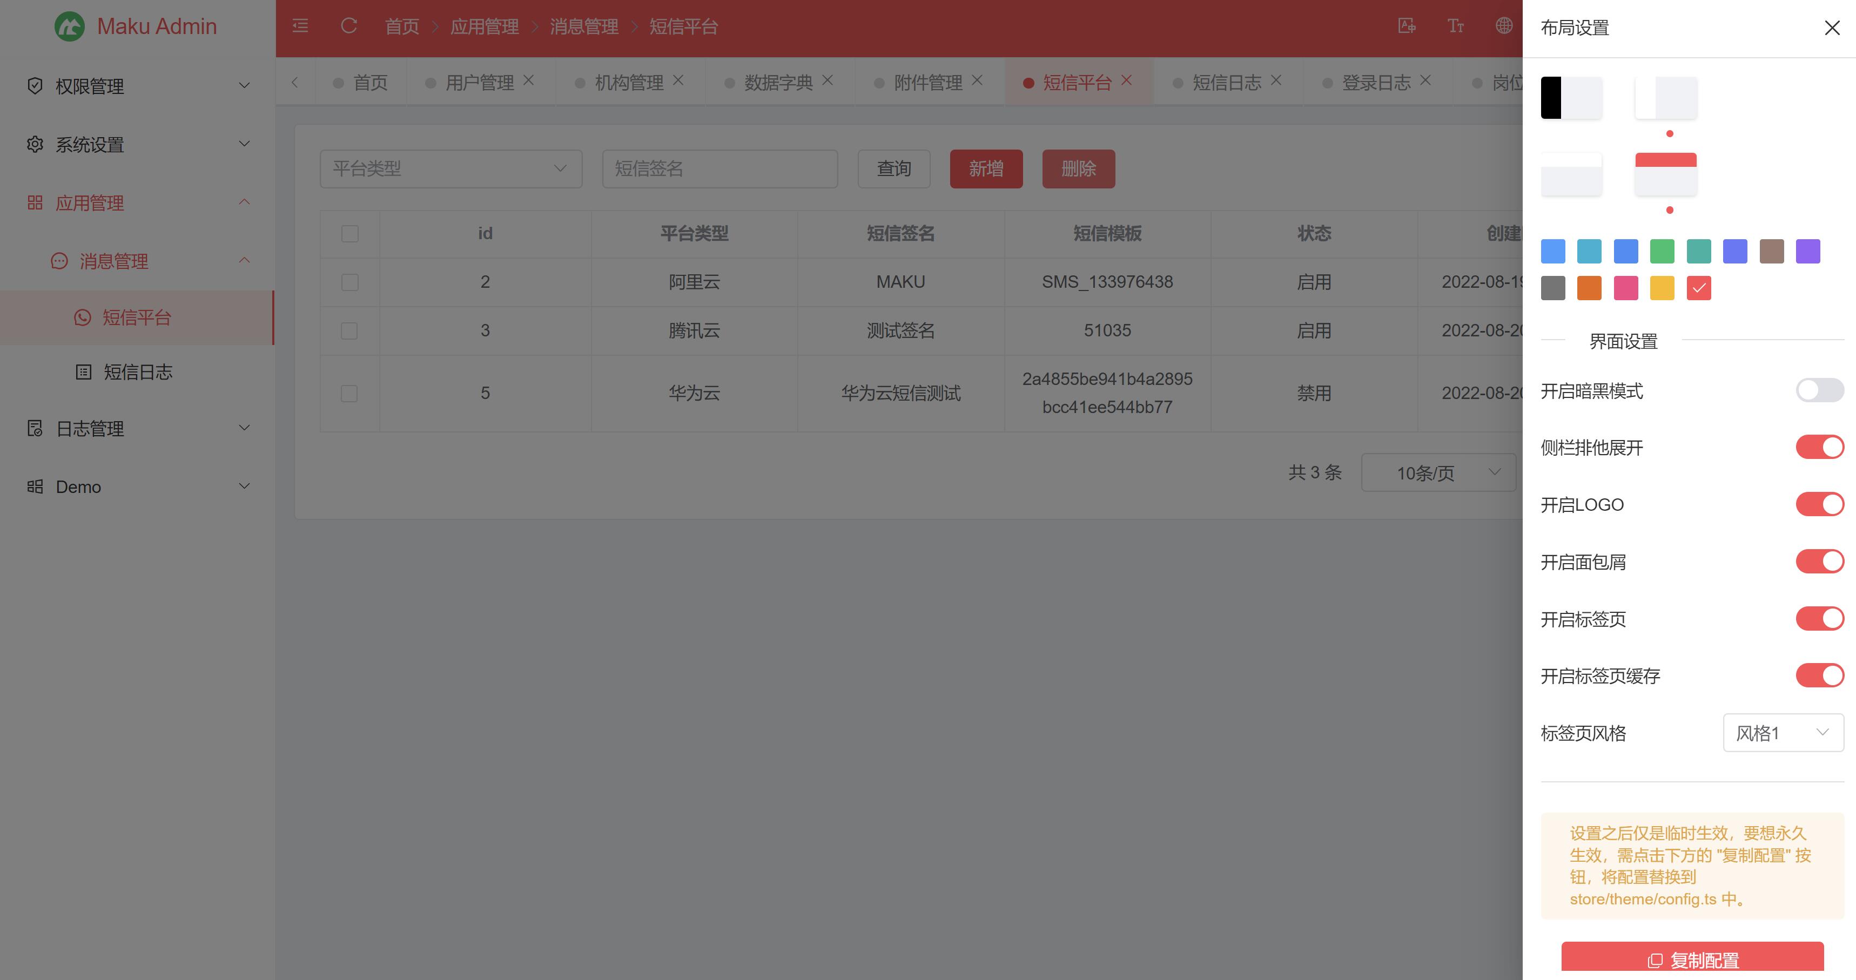
Task: Switch to the 数据字典 tab
Action: pos(777,83)
